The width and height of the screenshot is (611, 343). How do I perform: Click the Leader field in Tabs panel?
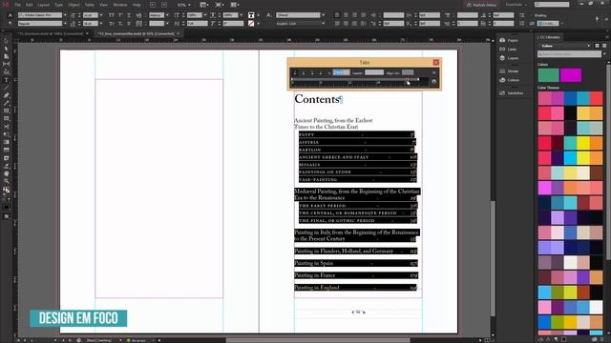[x=374, y=72]
